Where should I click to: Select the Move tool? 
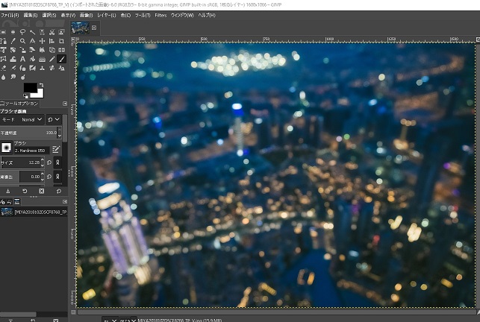pyautogui.click(x=42, y=41)
